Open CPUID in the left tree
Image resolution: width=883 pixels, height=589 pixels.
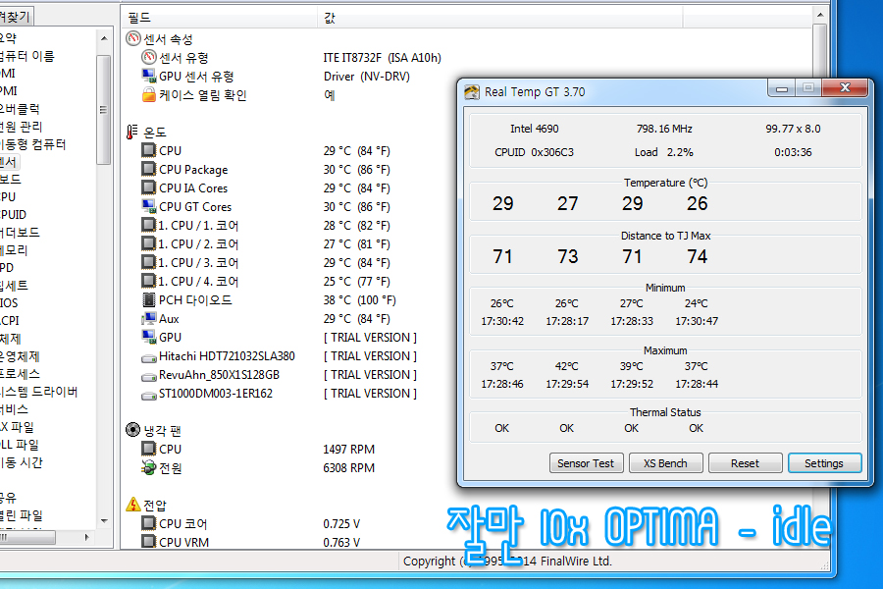pos(13,215)
